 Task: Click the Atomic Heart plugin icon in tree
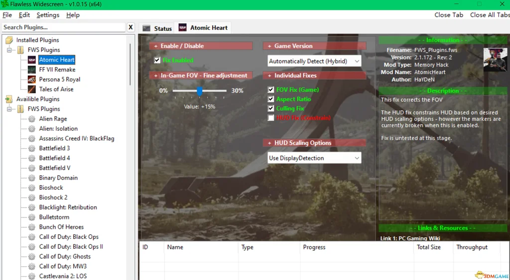click(x=32, y=60)
